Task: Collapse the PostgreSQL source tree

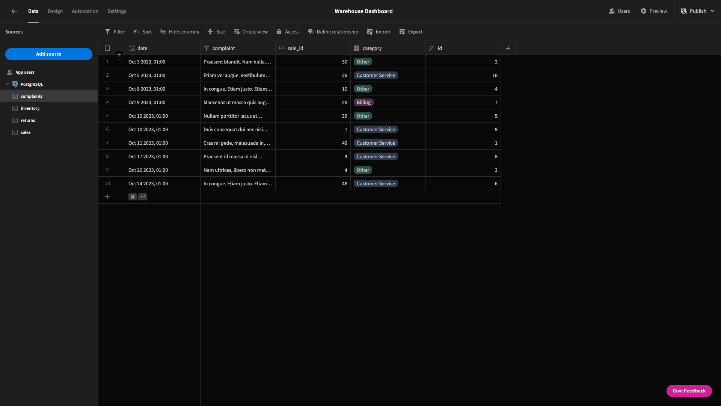Action: click(x=8, y=84)
